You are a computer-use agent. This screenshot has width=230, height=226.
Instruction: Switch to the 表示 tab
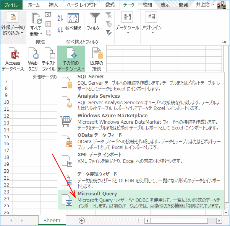tap(165, 5)
